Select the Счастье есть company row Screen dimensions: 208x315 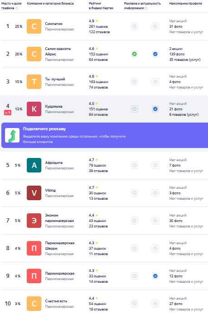click(104, 304)
